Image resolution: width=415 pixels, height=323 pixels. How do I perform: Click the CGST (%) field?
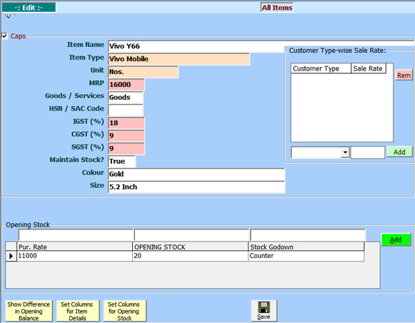pyautogui.click(x=127, y=136)
